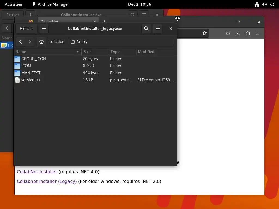
Task: Bookmark page with Firefox star icon
Action: (x=205, y=33)
